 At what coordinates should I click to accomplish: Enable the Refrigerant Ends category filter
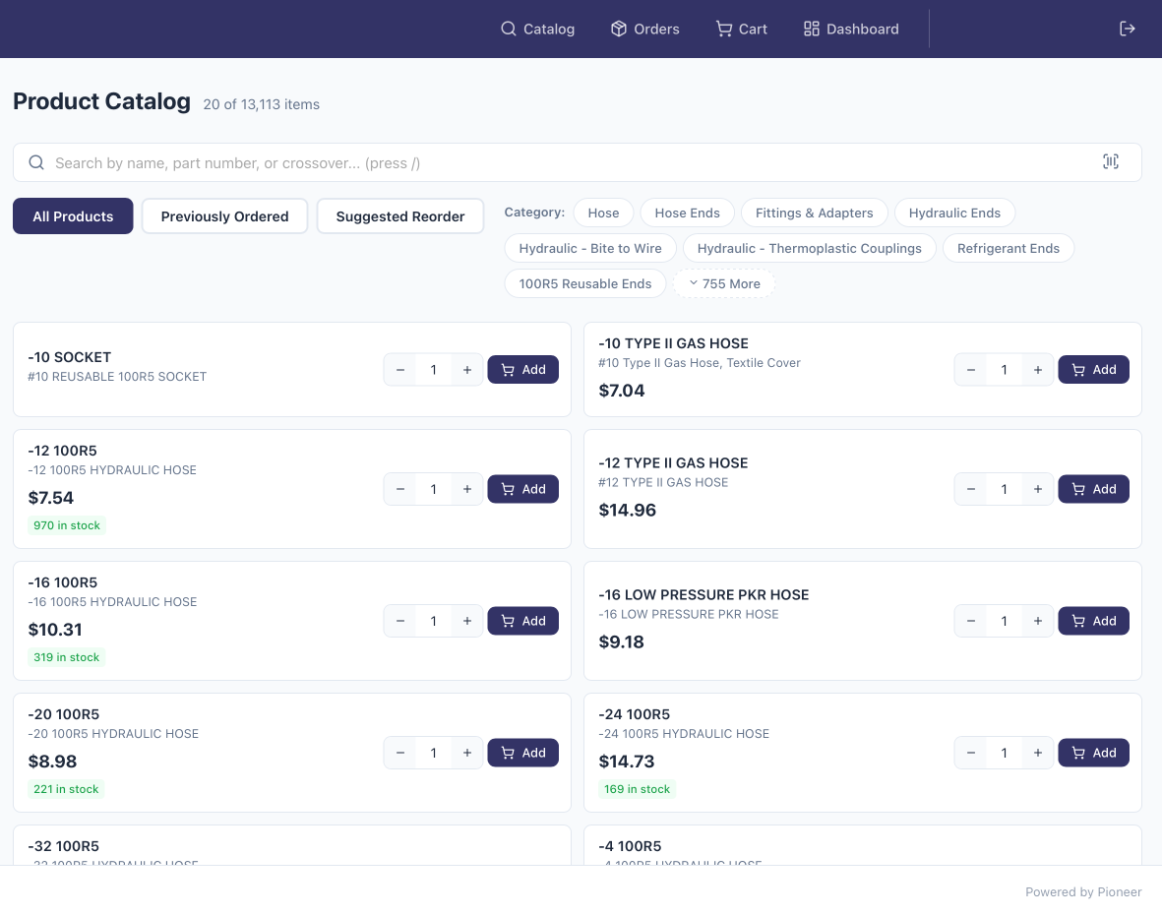tap(1008, 248)
